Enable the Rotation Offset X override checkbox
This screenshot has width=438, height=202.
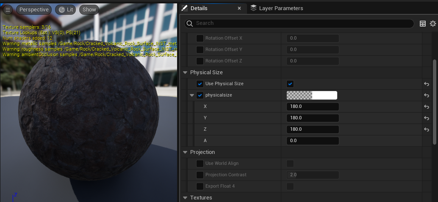200,38
